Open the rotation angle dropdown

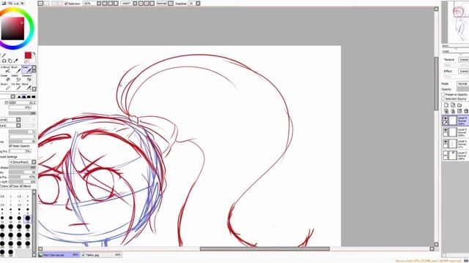[135, 3]
